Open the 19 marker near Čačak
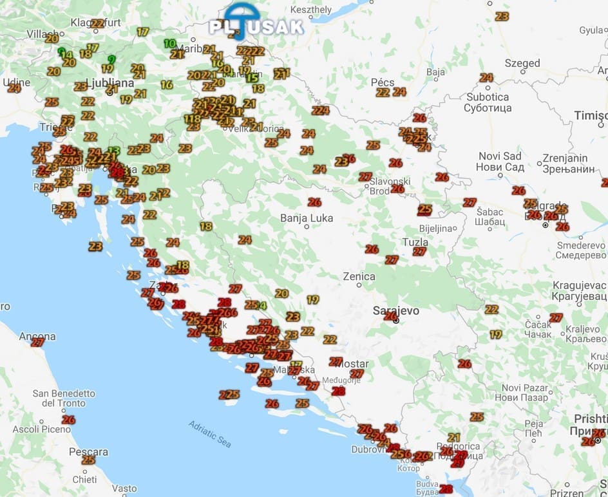Screen dimensions: 608x497 pos(495,334)
